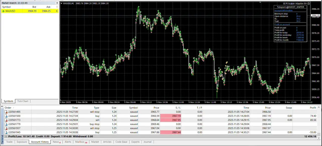This screenshot has width=322, height=146.
Task: Open the Mailbox tab
Action: coord(81,142)
